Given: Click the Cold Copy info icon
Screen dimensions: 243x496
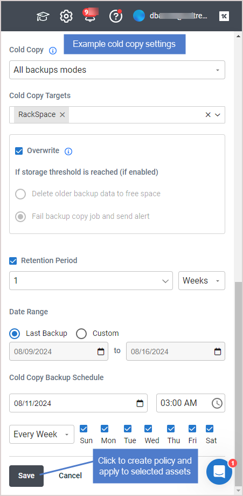Looking at the screenshot, I should (53, 51).
